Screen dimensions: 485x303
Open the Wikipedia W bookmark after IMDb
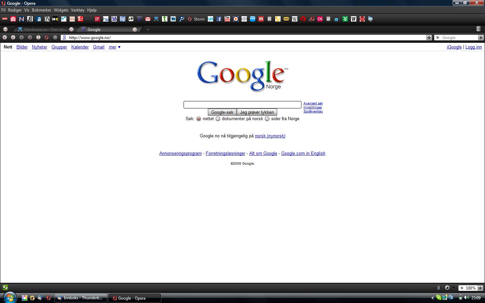click(295, 19)
